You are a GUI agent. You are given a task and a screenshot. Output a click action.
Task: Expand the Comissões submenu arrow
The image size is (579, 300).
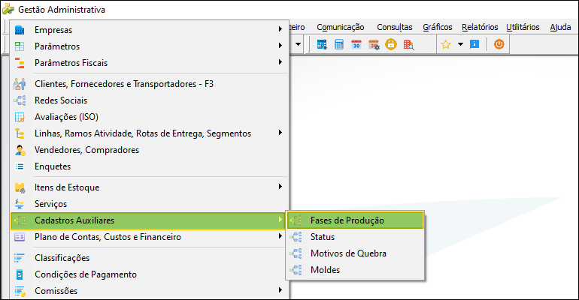[x=280, y=290]
